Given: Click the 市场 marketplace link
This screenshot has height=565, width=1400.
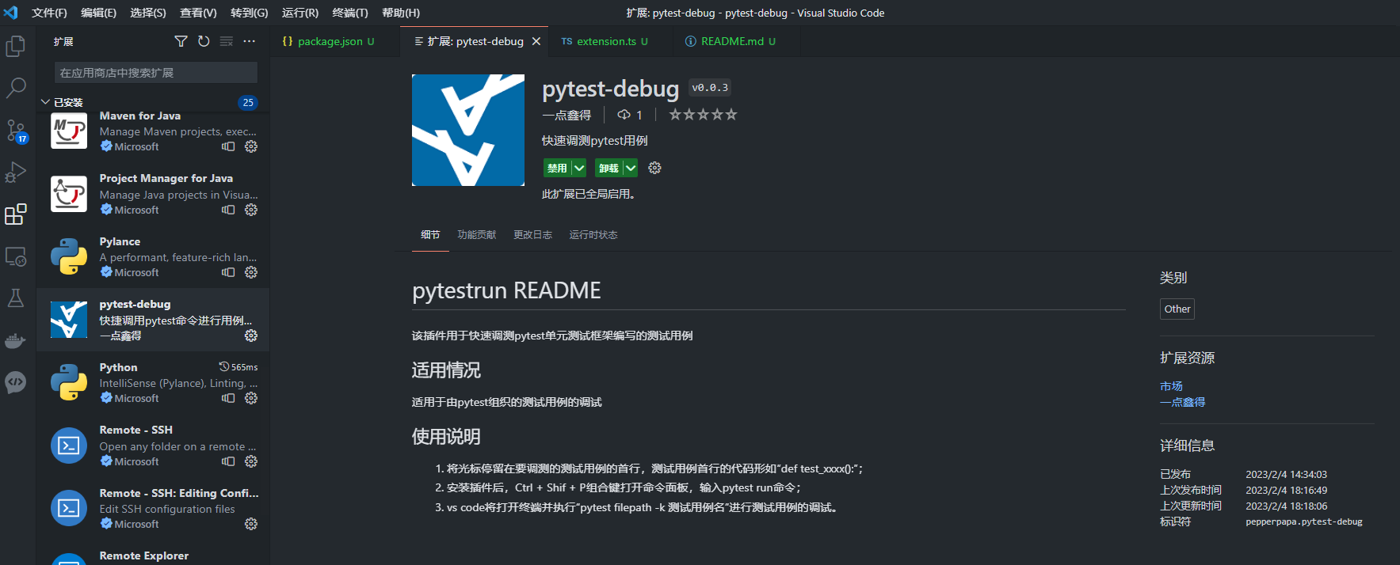Looking at the screenshot, I should coord(1171,386).
